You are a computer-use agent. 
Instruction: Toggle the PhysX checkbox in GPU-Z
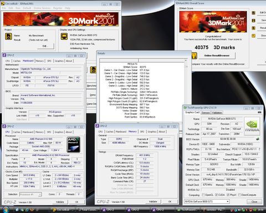coord(228,195)
